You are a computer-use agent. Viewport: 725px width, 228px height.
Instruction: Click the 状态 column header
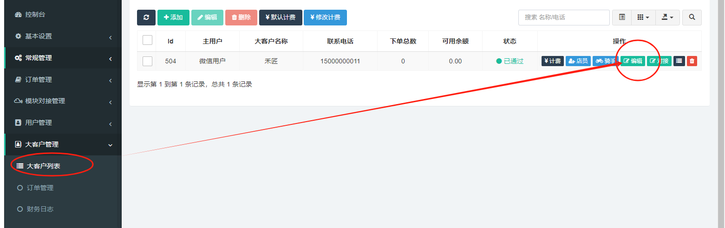click(509, 41)
